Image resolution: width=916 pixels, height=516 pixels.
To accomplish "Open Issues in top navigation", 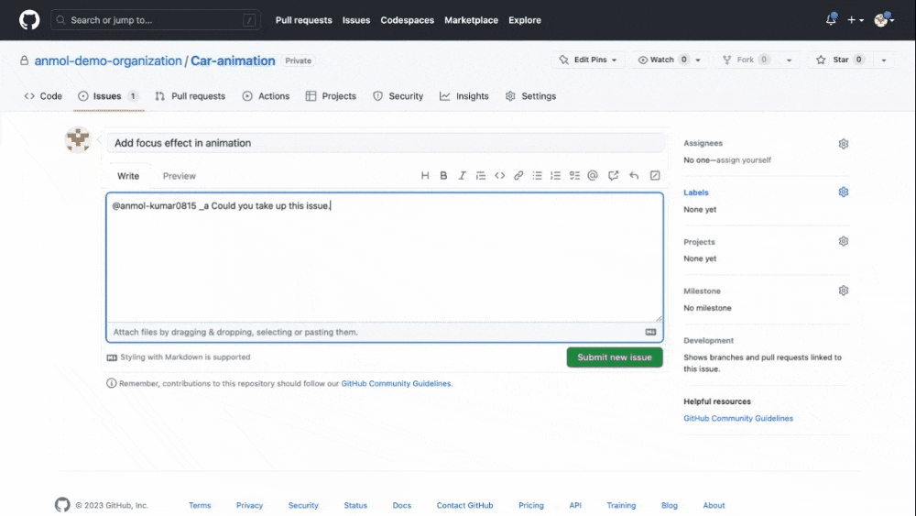I will (x=356, y=20).
